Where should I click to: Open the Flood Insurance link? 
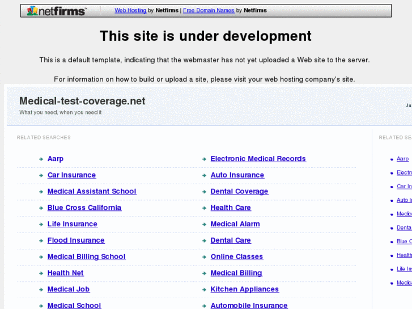click(76, 240)
